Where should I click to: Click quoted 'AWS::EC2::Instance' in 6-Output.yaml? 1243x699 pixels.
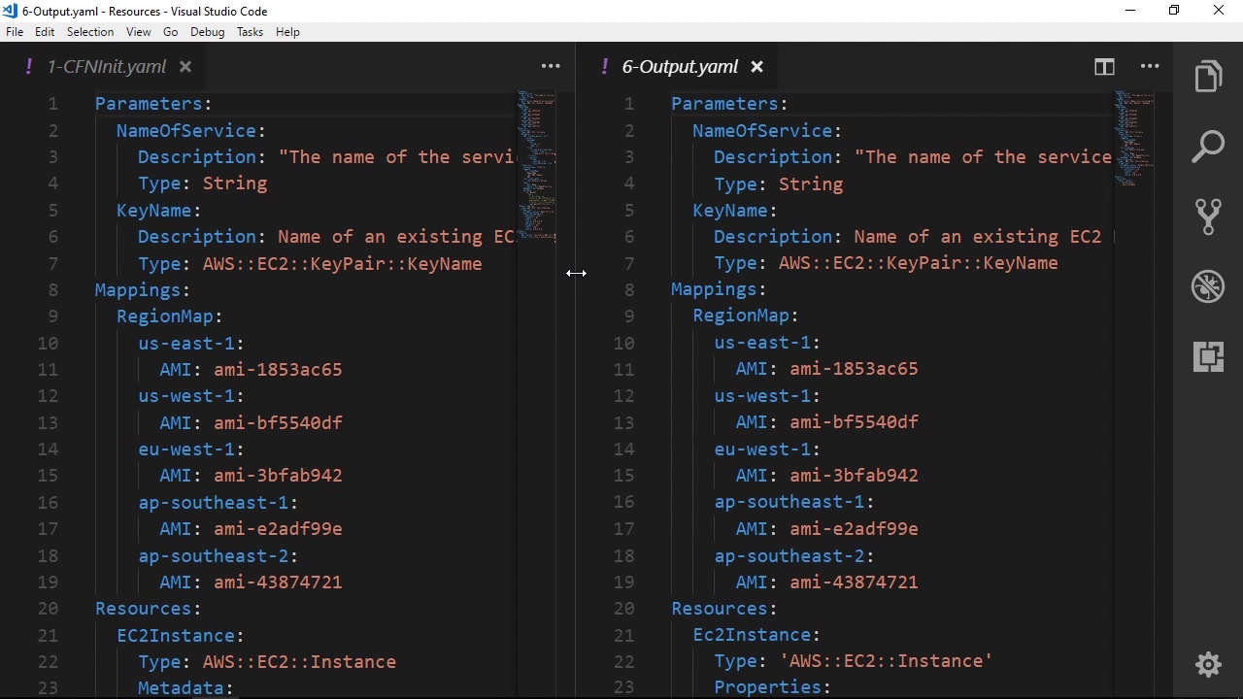(886, 660)
